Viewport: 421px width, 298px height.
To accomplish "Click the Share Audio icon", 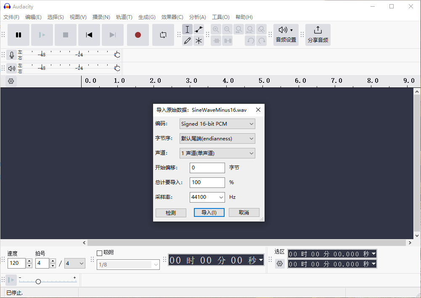I will (318, 34).
